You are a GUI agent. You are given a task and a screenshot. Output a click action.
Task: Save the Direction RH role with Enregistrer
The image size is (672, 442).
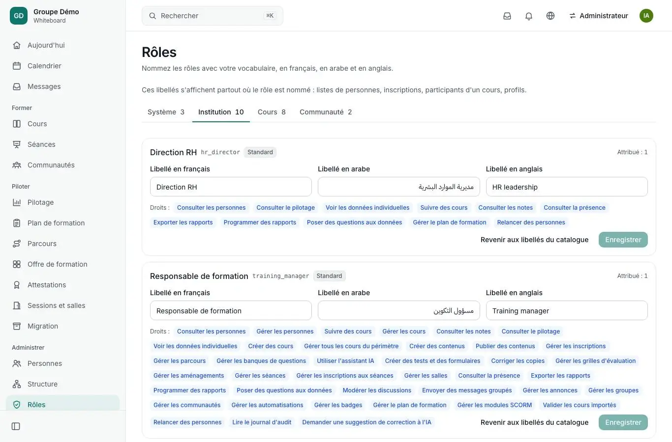[x=623, y=240]
